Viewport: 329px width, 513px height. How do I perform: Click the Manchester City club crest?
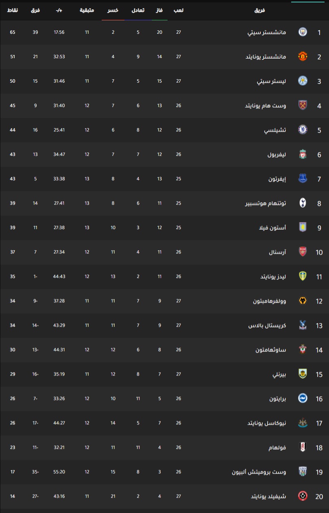coord(303,32)
